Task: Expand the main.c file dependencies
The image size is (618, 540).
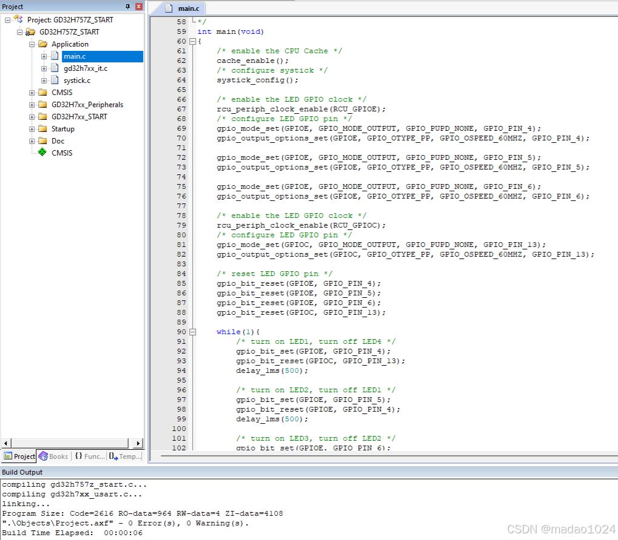Action: 44,56
